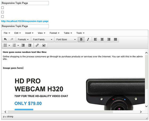149x121 pixels.
Task: Place cursor in 'Here goes some random text' line
Action: 25,52
